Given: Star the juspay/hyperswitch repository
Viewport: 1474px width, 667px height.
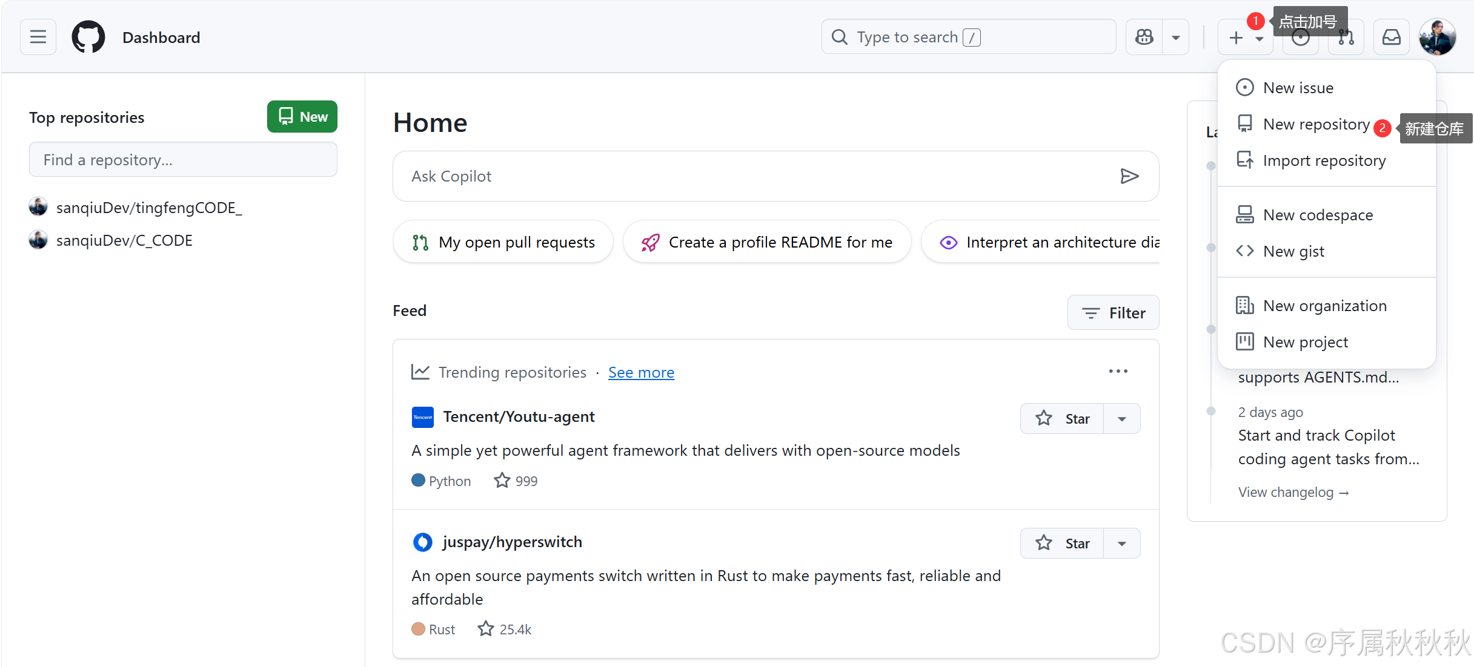Looking at the screenshot, I should coord(1062,544).
